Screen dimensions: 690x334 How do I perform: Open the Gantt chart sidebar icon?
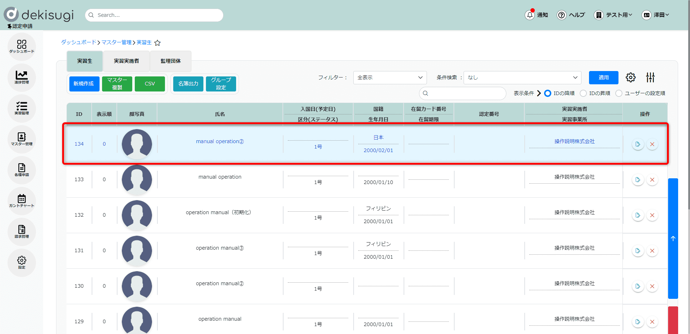pyautogui.click(x=22, y=201)
